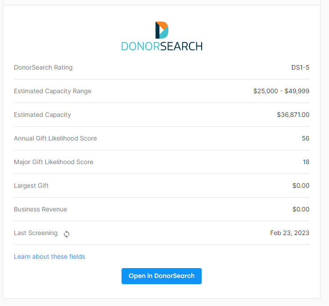Click the refresh icon beside Last Screening
This screenshot has height=306, width=329.
67,234
